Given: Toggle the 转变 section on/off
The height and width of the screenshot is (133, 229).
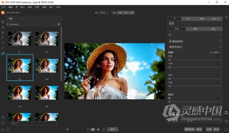Looking at the screenshot, I should 170,121.
